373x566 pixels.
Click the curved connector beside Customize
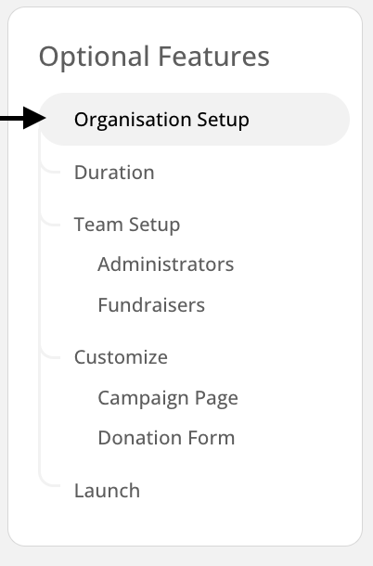(x=50, y=352)
